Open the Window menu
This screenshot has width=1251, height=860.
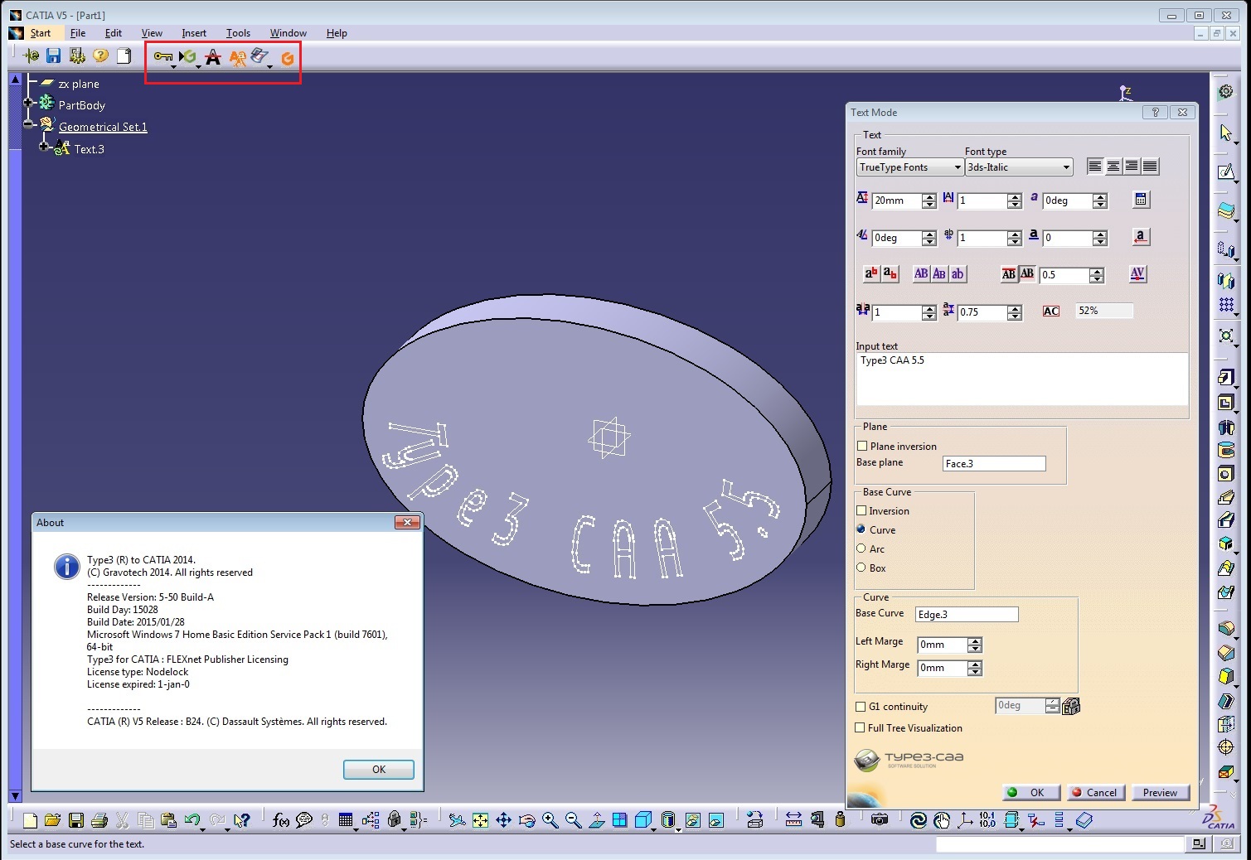(x=288, y=33)
